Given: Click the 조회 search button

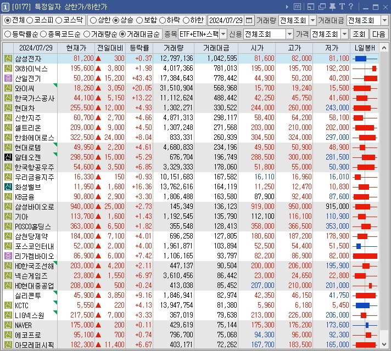Looking at the screenshot, I should tap(359, 34).
